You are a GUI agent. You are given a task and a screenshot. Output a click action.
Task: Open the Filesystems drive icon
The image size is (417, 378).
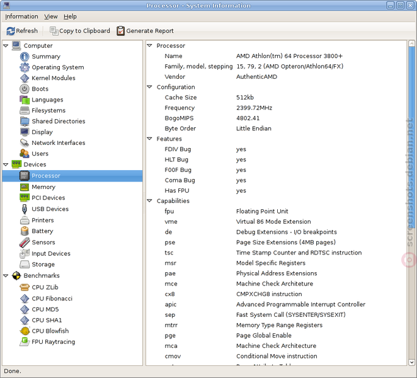pyautogui.click(x=25, y=110)
